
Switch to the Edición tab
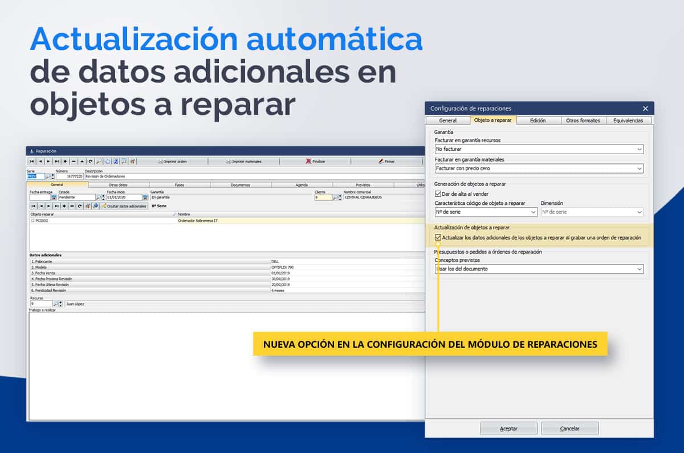tap(538, 121)
